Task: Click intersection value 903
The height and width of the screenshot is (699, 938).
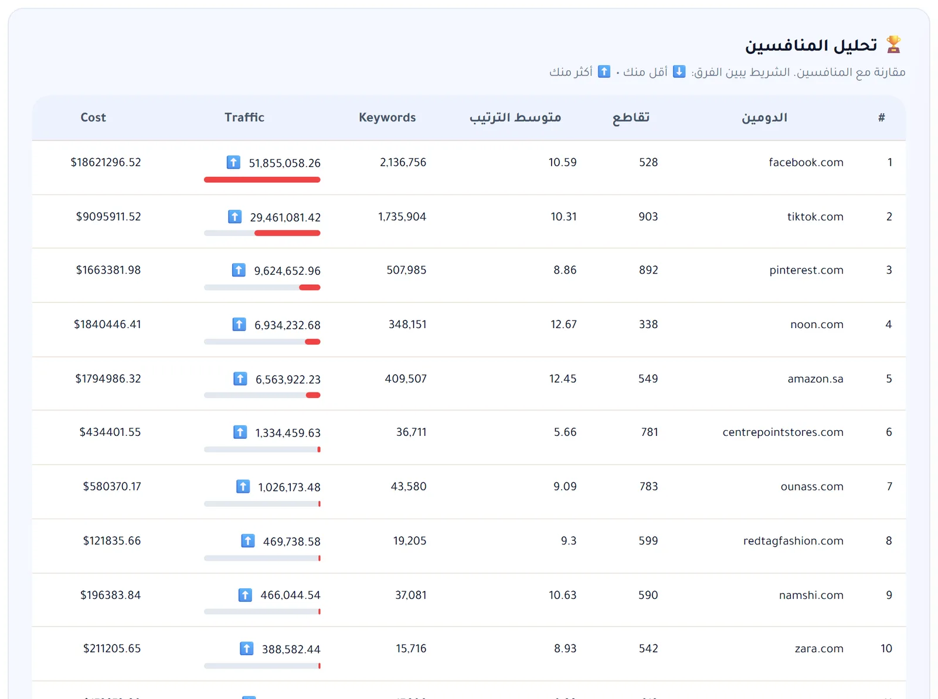Action: coord(648,217)
